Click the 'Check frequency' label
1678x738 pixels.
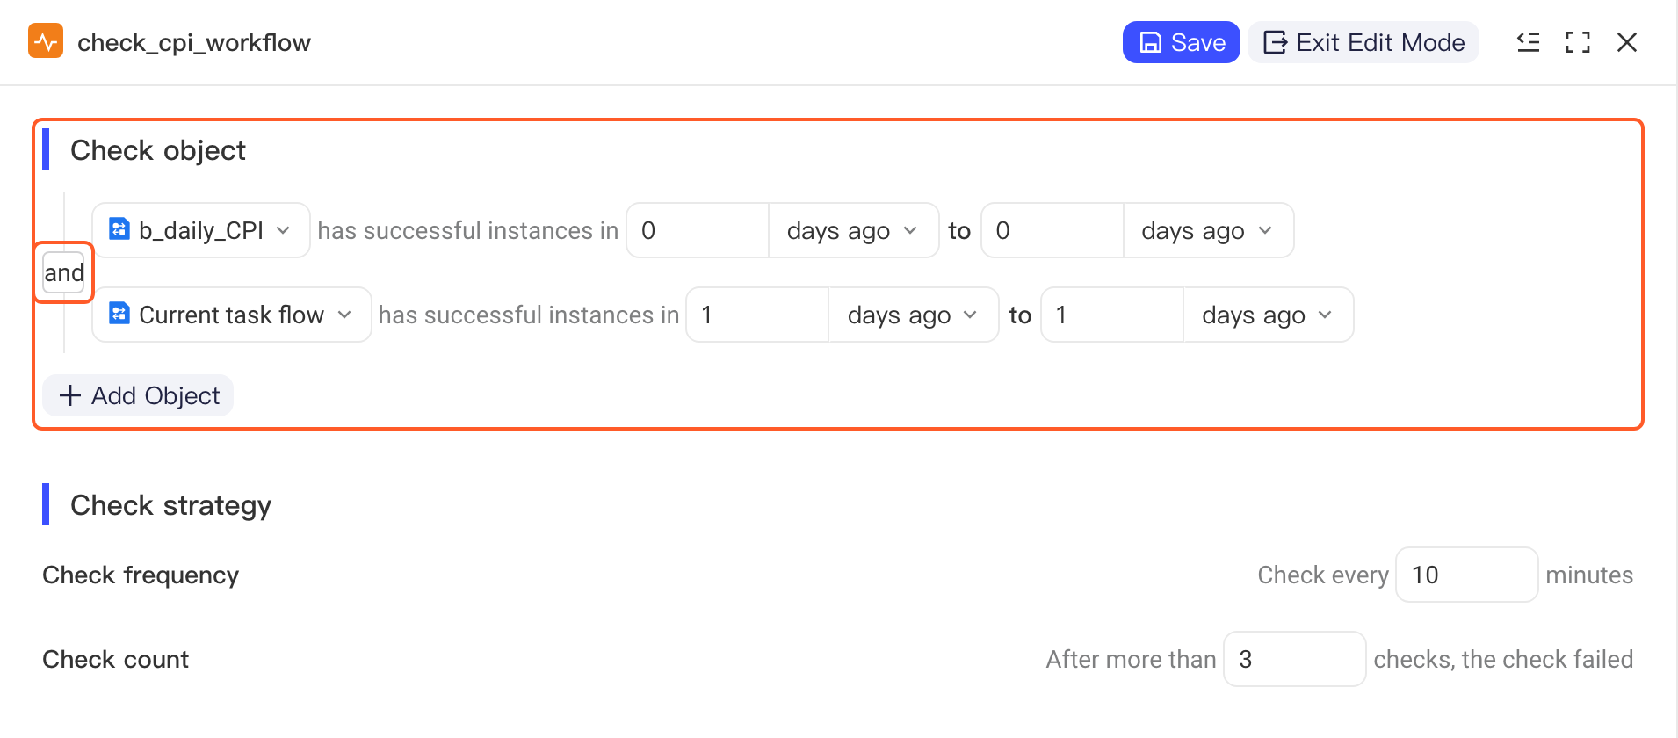[x=141, y=575]
